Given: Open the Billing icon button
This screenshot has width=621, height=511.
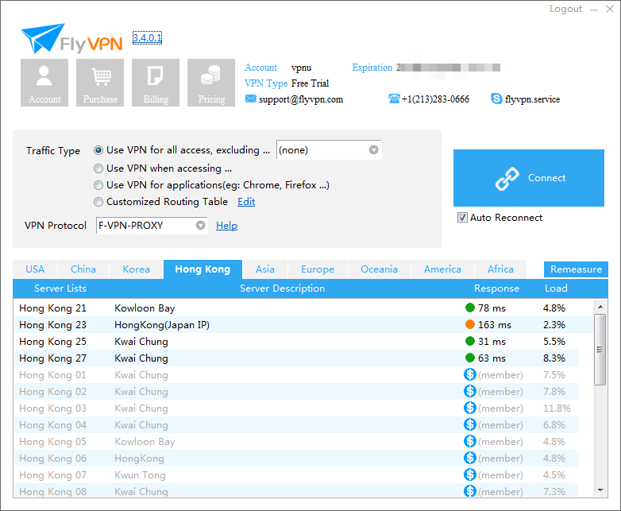Looking at the screenshot, I should pos(156,83).
